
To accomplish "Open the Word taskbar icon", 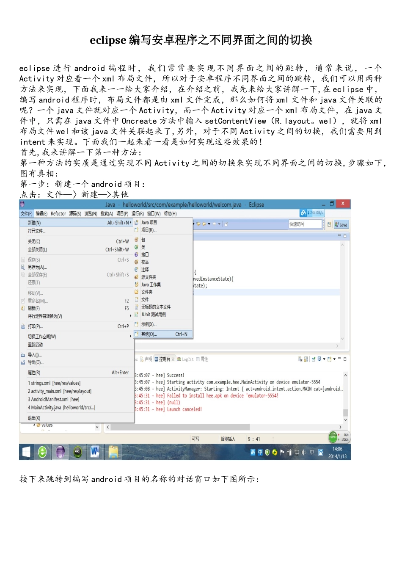I will 95,452.
